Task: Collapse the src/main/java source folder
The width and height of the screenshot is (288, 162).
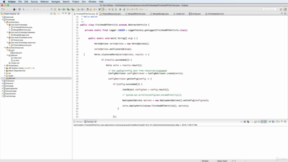Action: (x=5, y=22)
